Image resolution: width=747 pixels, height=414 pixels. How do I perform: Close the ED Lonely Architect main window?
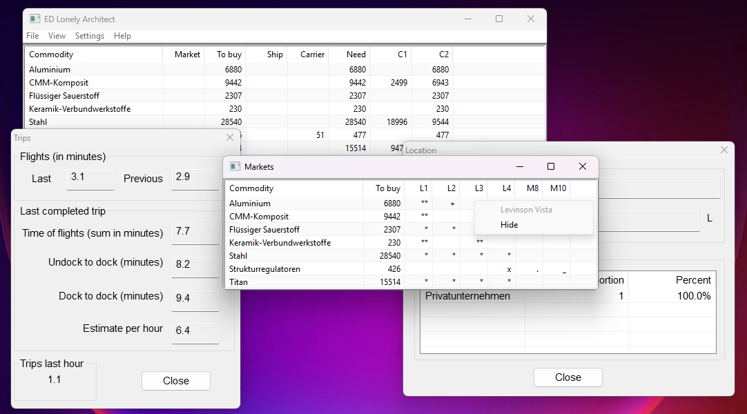pos(531,19)
